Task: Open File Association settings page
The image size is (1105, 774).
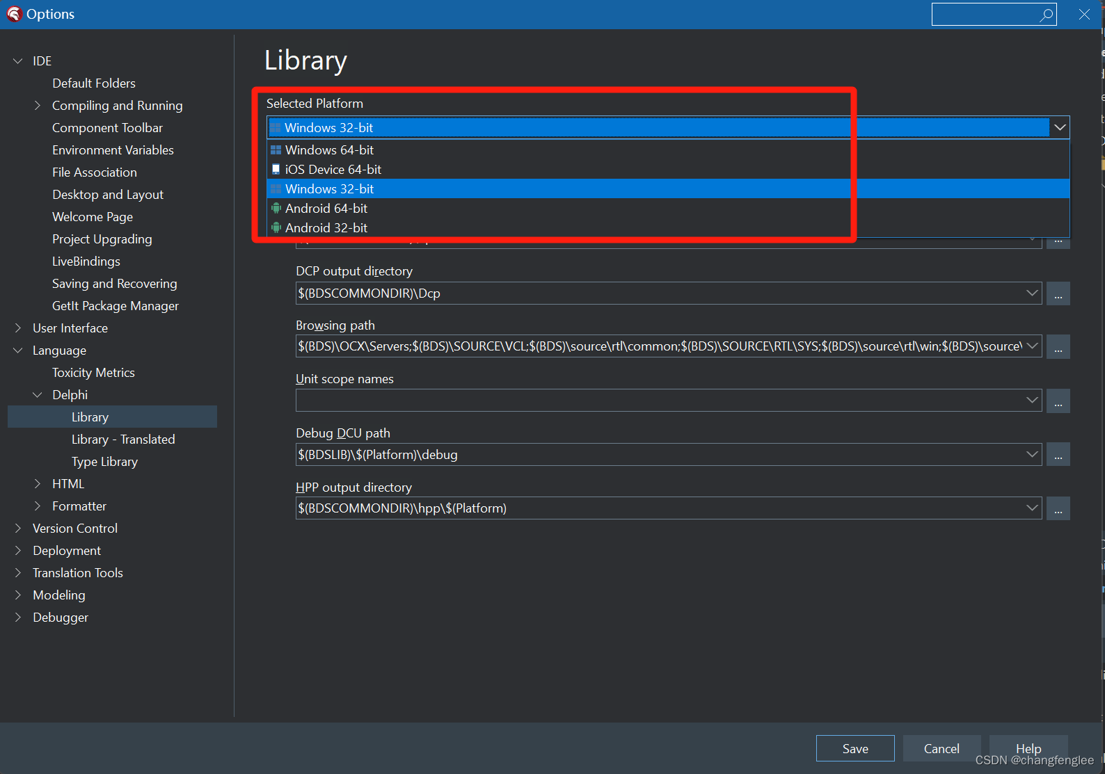Action: [95, 172]
